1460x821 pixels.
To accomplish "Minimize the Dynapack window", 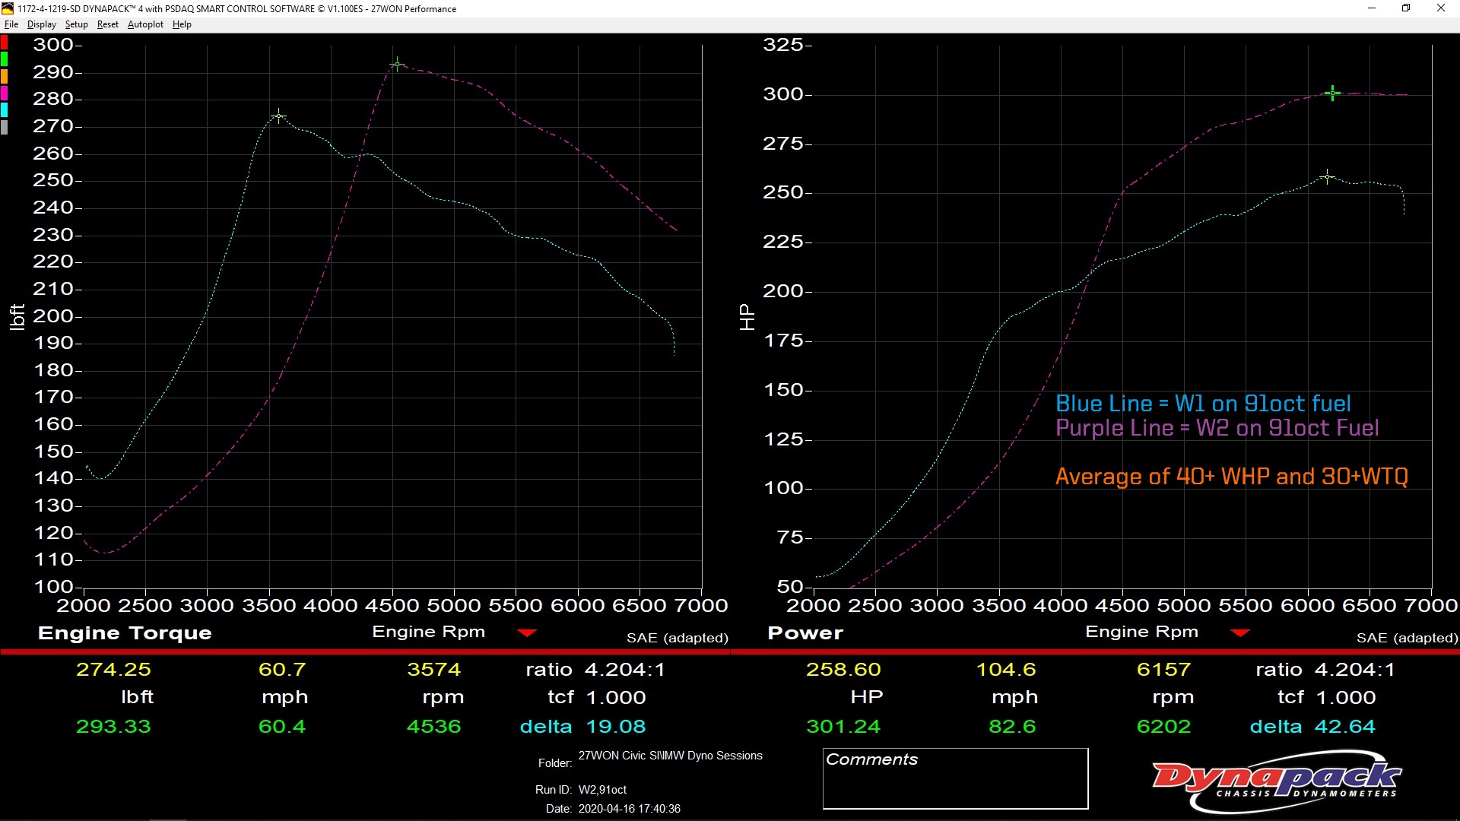I will [1372, 8].
